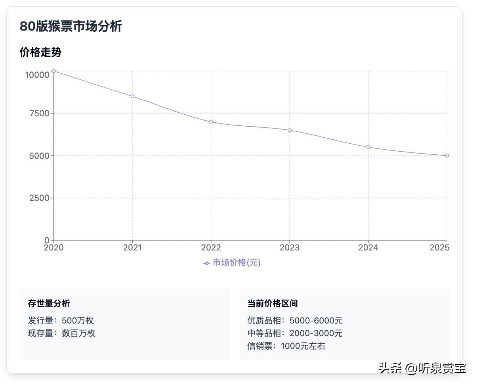Select the 发行量：500万枚 text line

point(61,321)
